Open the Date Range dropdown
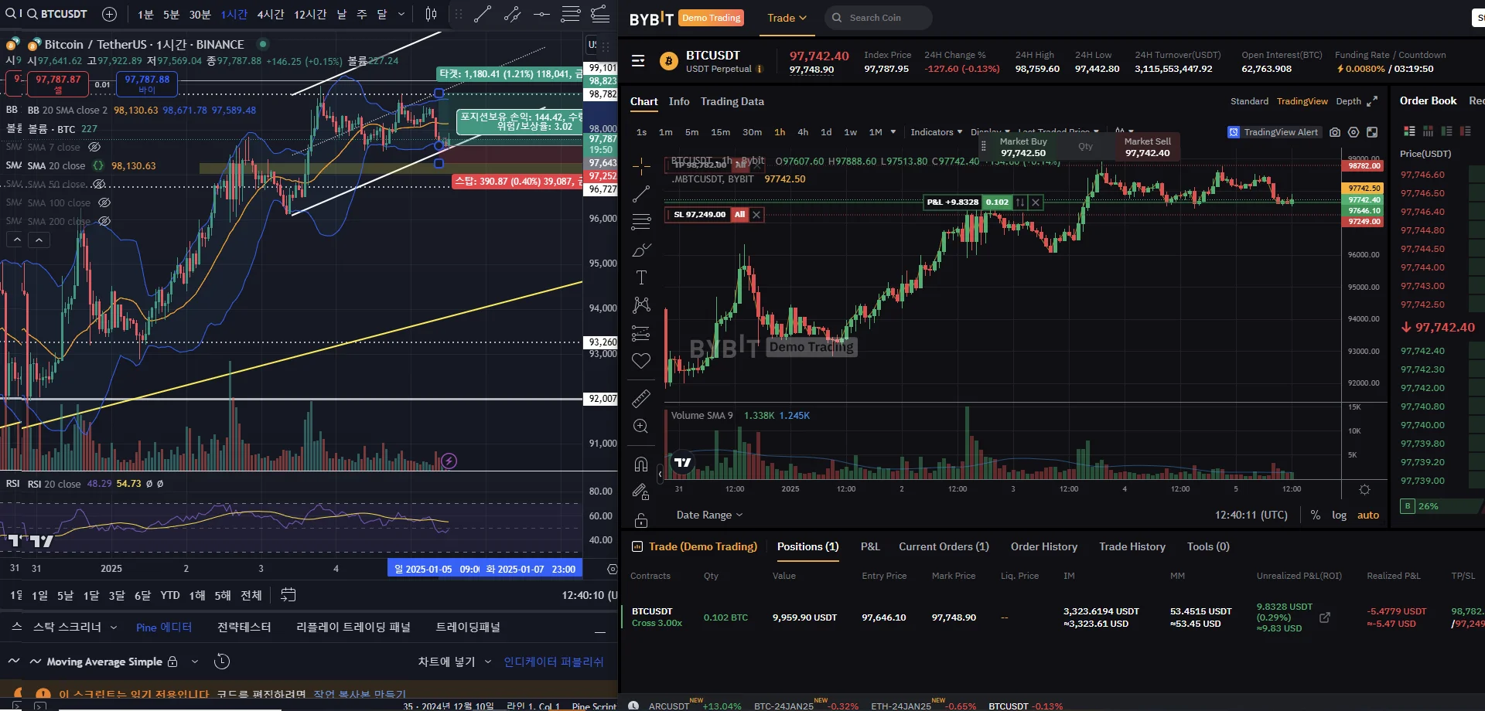The image size is (1485, 711). click(x=709, y=515)
